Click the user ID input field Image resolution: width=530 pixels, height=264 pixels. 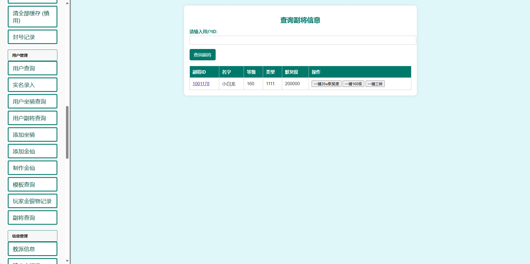point(302,40)
